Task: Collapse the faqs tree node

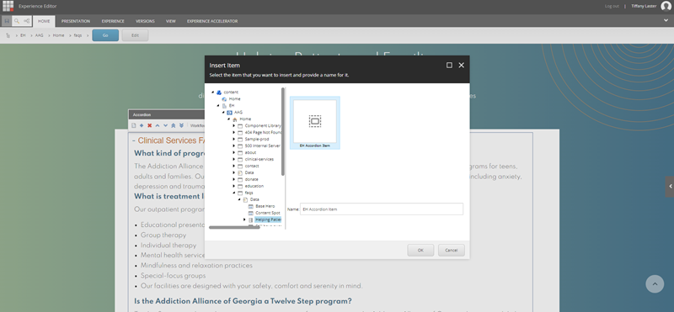Action: [234, 193]
